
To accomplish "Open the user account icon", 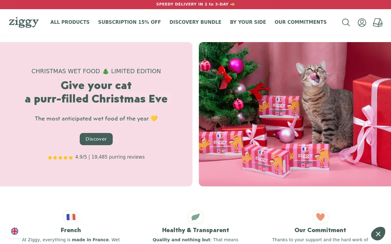I will tap(362, 23).
